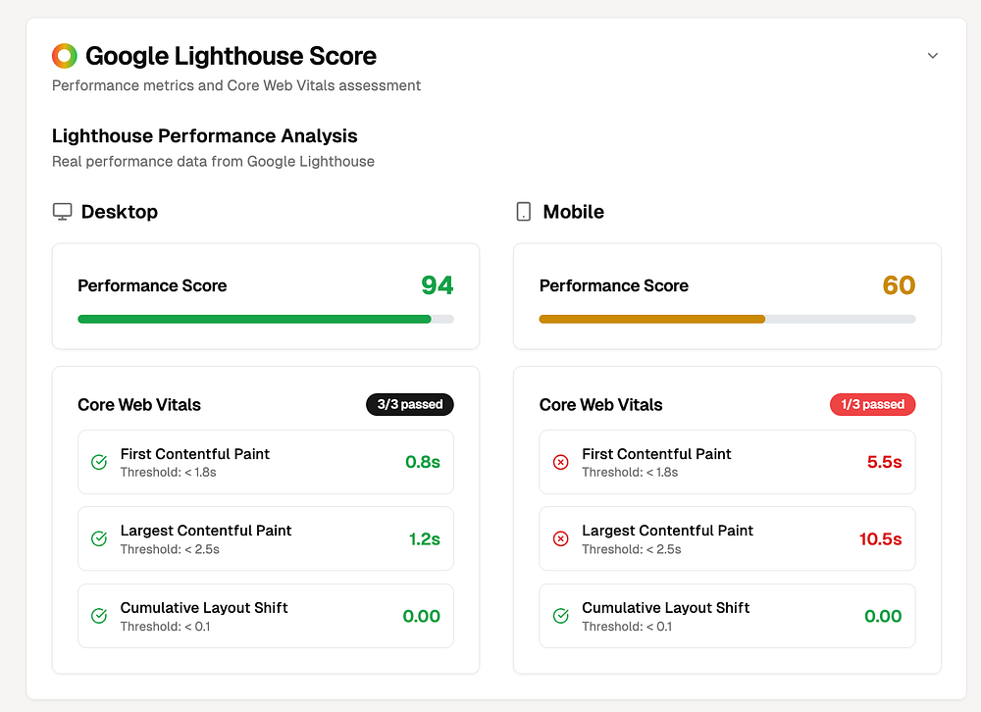This screenshot has width=981, height=712.
Task: Click the desktop performance score progress bar
Action: click(265, 319)
